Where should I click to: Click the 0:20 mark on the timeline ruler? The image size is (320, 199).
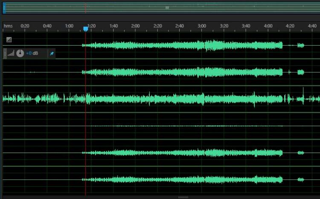pos(25,26)
